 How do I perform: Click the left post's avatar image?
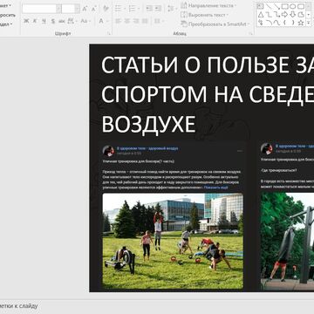pyautogui.click(x=108, y=151)
